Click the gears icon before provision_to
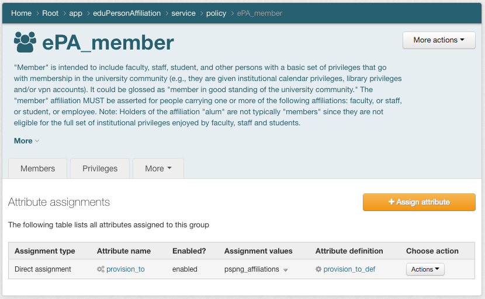Viewport: 485px width, 299px height. tap(101, 269)
